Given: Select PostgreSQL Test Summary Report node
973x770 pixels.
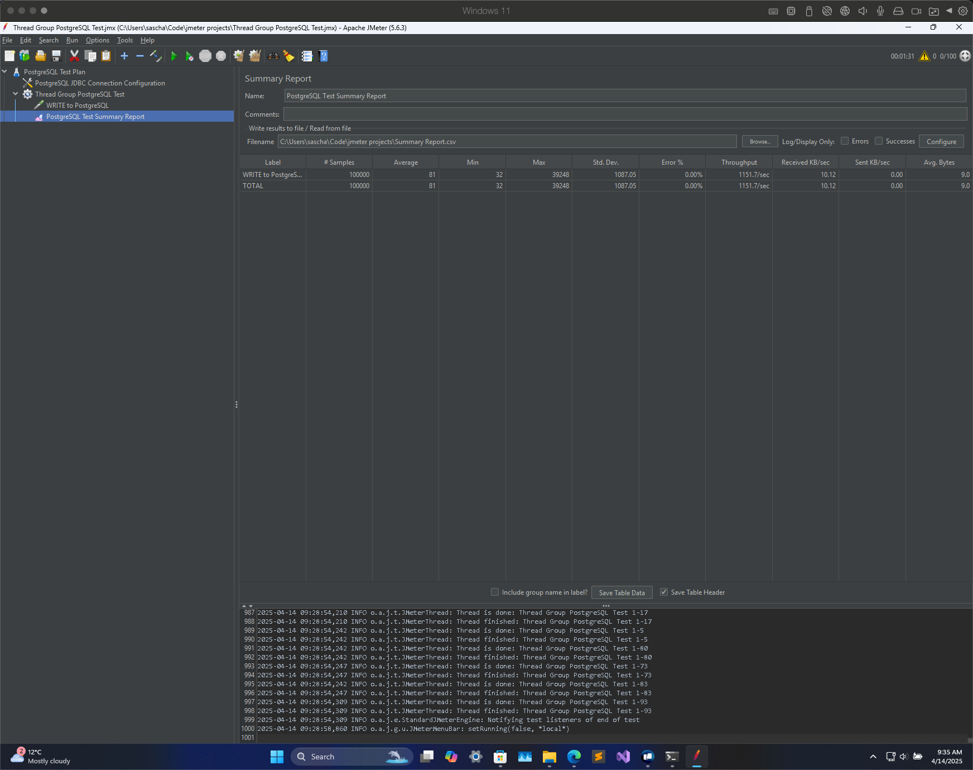Looking at the screenshot, I should [x=95, y=117].
